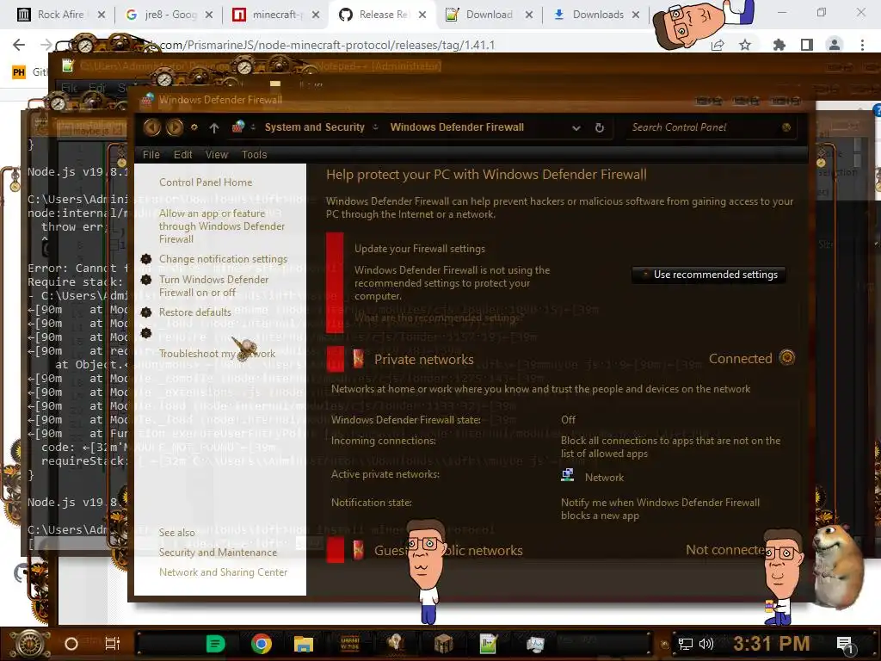881x661 pixels.
Task: Click the shield icon beside Restore defaults
Action: pos(146,312)
